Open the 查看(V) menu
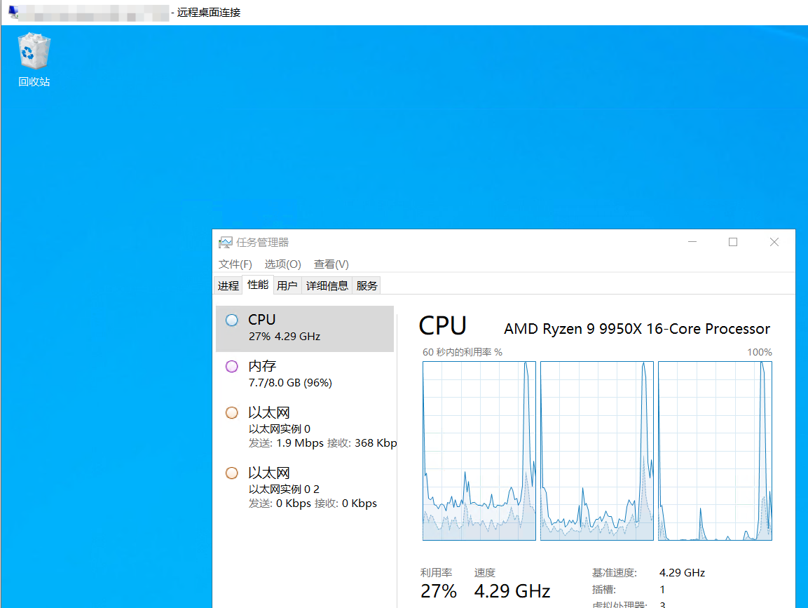808x608 pixels. tap(331, 264)
